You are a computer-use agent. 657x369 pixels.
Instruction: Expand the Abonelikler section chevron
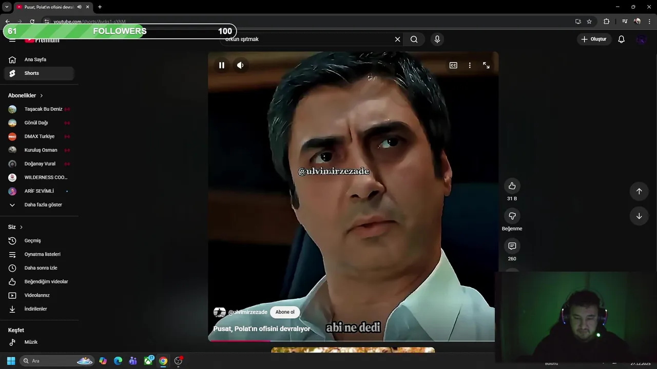(42, 96)
